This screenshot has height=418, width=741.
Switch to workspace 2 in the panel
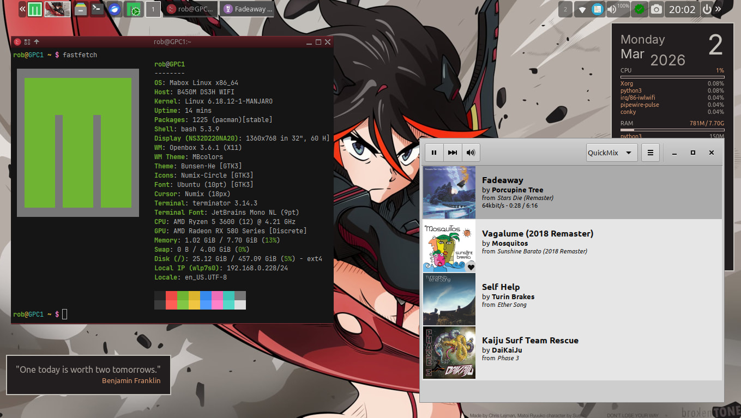(x=565, y=9)
